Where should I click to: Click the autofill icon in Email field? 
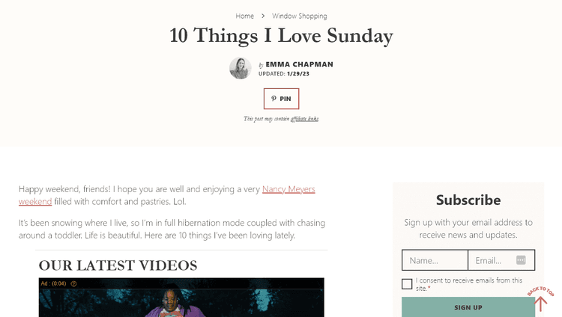[x=521, y=260]
